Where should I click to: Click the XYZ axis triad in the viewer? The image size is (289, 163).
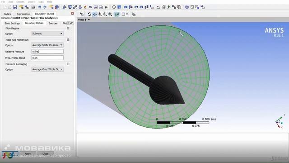pos(280,121)
